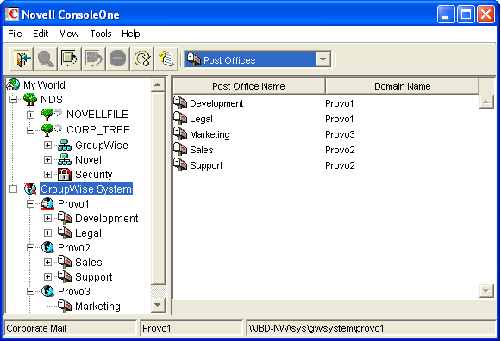Click Provo2 domain cell for Sales row

pos(340,150)
